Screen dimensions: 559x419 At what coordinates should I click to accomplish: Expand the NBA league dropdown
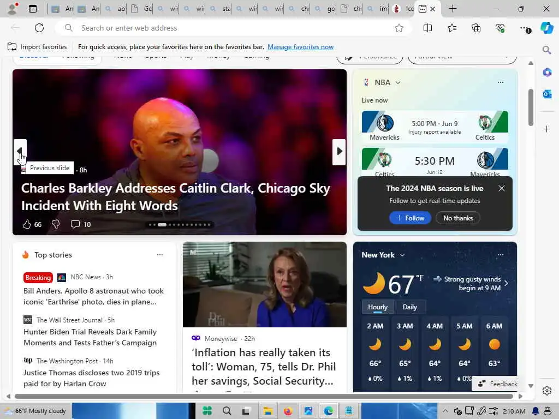coord(398,83)
